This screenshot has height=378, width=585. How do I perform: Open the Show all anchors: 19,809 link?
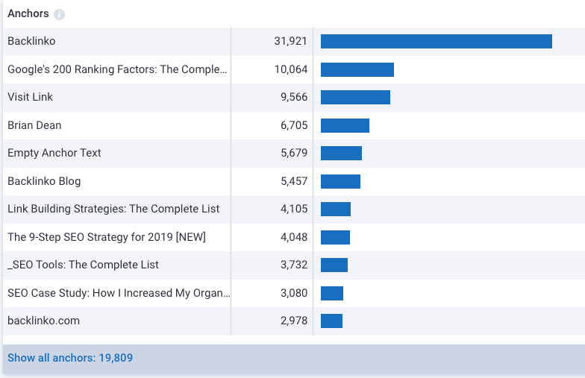click(x=70, y=358)
